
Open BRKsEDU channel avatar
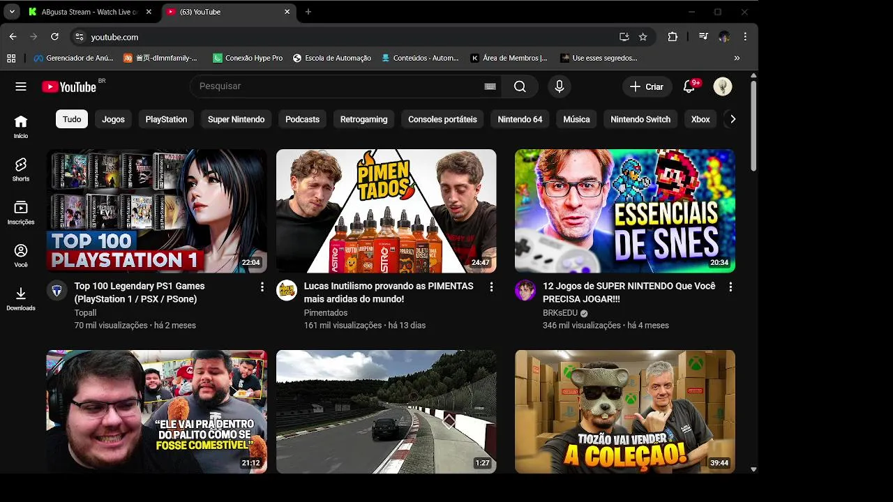pyautogui.click(x=525, y=290)
